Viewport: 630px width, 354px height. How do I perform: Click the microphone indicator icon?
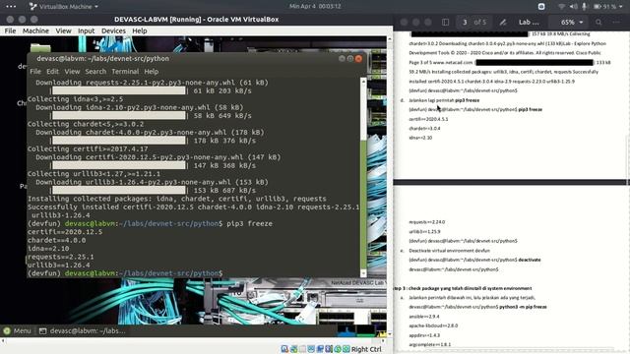pyautogui.click(x=584, y=7)
